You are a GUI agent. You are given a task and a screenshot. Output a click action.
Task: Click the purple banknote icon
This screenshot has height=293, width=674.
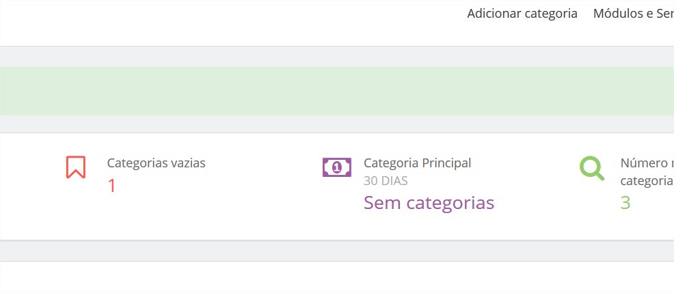click(336, 167)
